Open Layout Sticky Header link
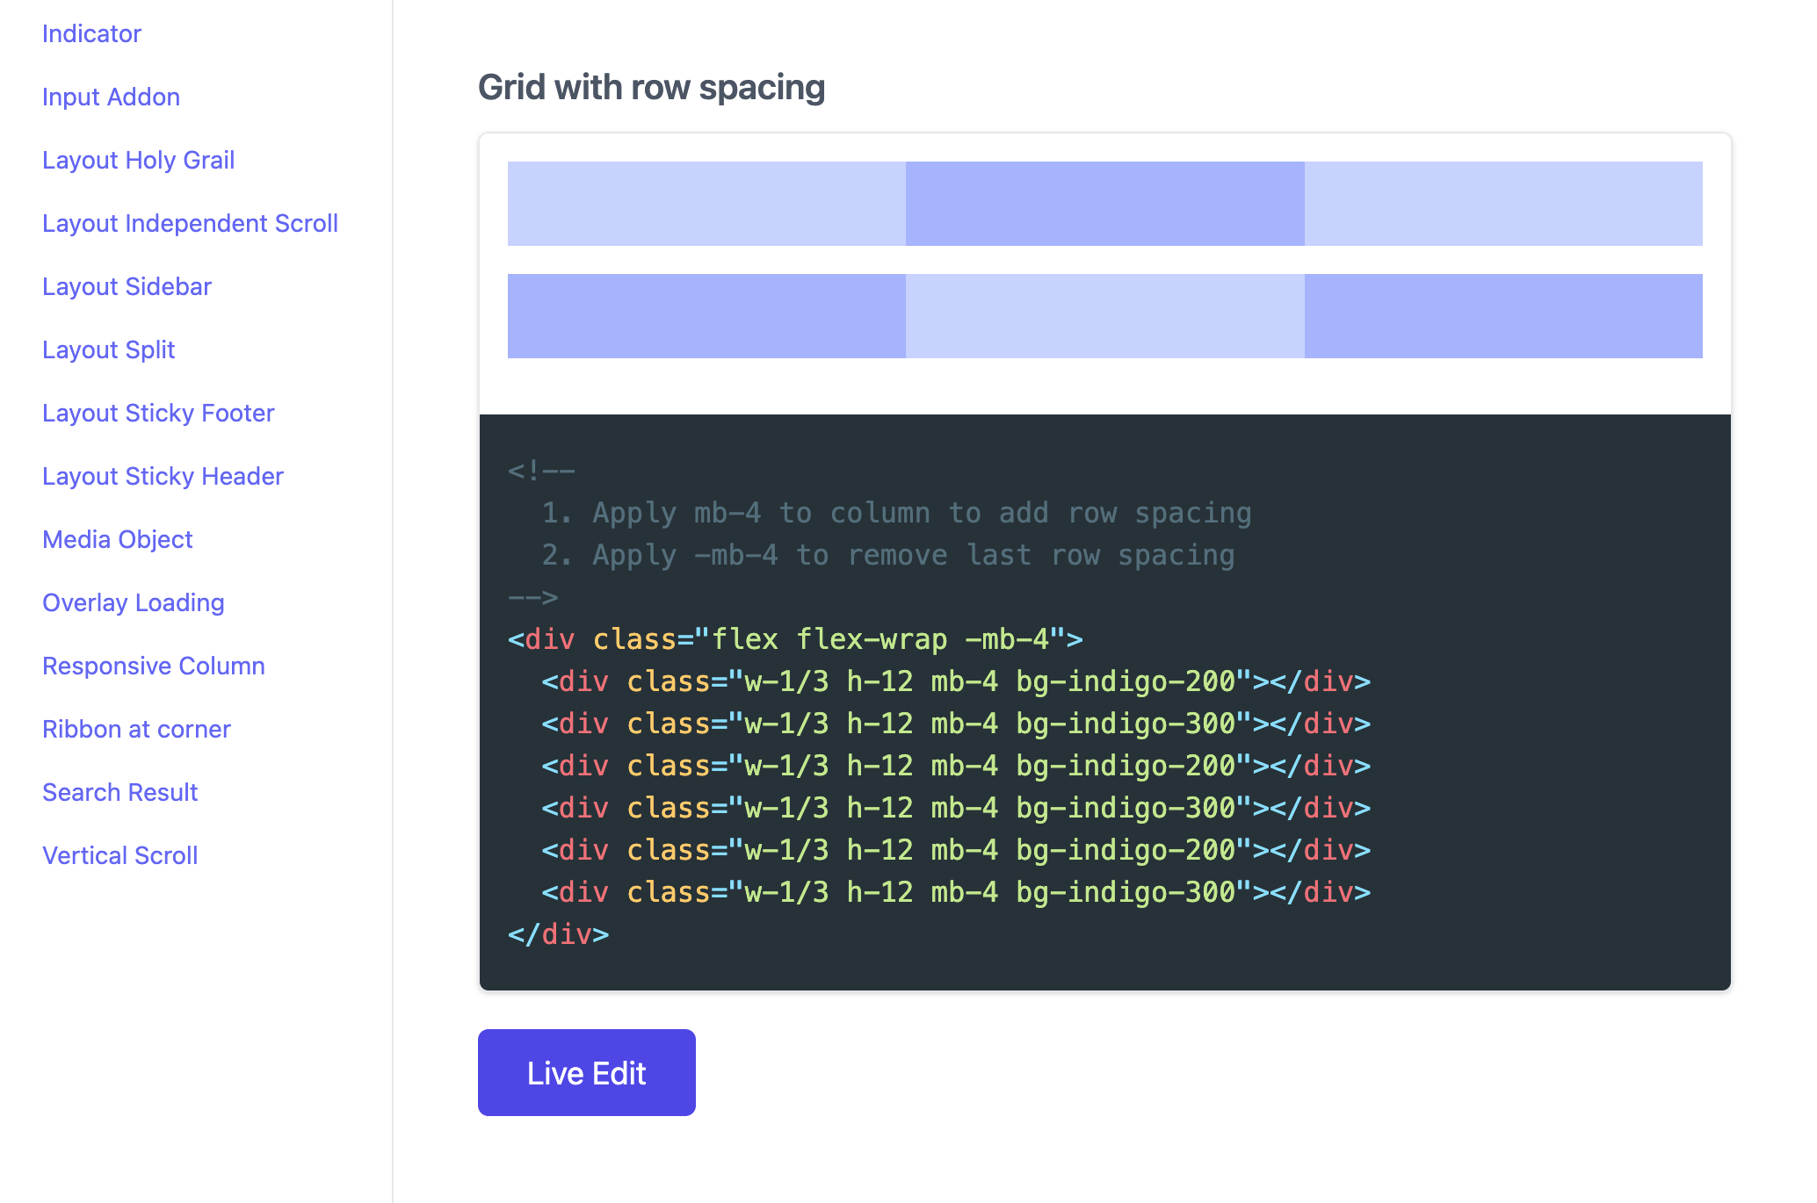The height and width of the screenshot is (1203, 1817). tap(163, 476)
